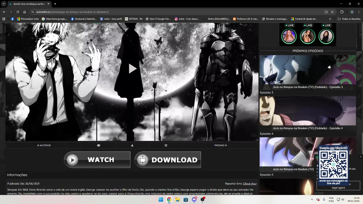Open 'http://www.google...' bookmark
The image size is (363, 204).
(x=54, y=19)
